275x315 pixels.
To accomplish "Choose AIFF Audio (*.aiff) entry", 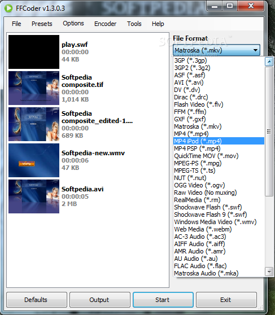I will coord(219,244).
